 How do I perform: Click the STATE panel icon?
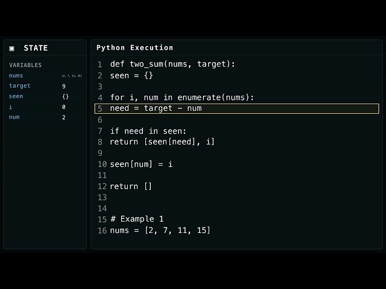click(11, 48)
